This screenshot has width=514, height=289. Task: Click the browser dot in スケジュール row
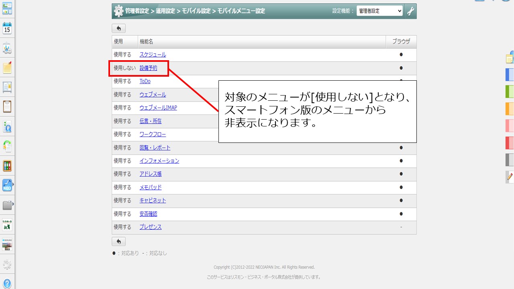tap(401, 55)
